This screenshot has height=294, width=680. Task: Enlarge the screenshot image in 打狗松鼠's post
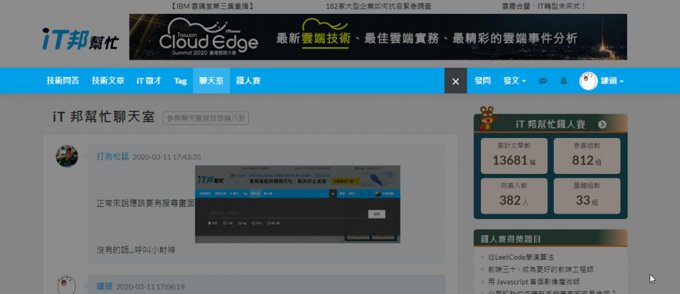[x=297, y=204]
